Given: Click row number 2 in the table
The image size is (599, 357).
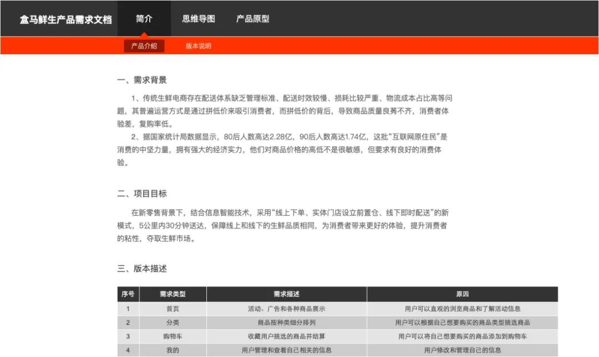Looking at the screenshot, I should [x=128, y=322].
